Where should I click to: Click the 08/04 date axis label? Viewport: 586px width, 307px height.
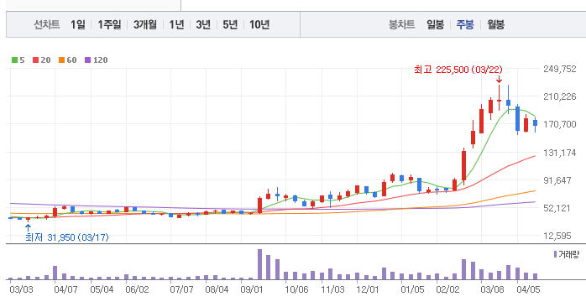coord(217,289)
